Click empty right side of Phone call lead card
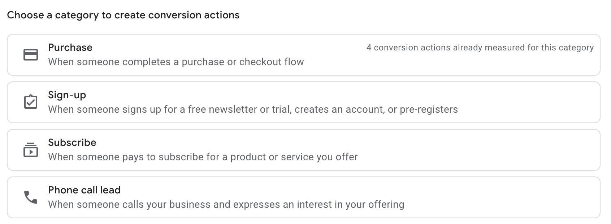Image resolution: width=611 pixels, height=224 pixels. pyautogui.click(x=524, y=197)
